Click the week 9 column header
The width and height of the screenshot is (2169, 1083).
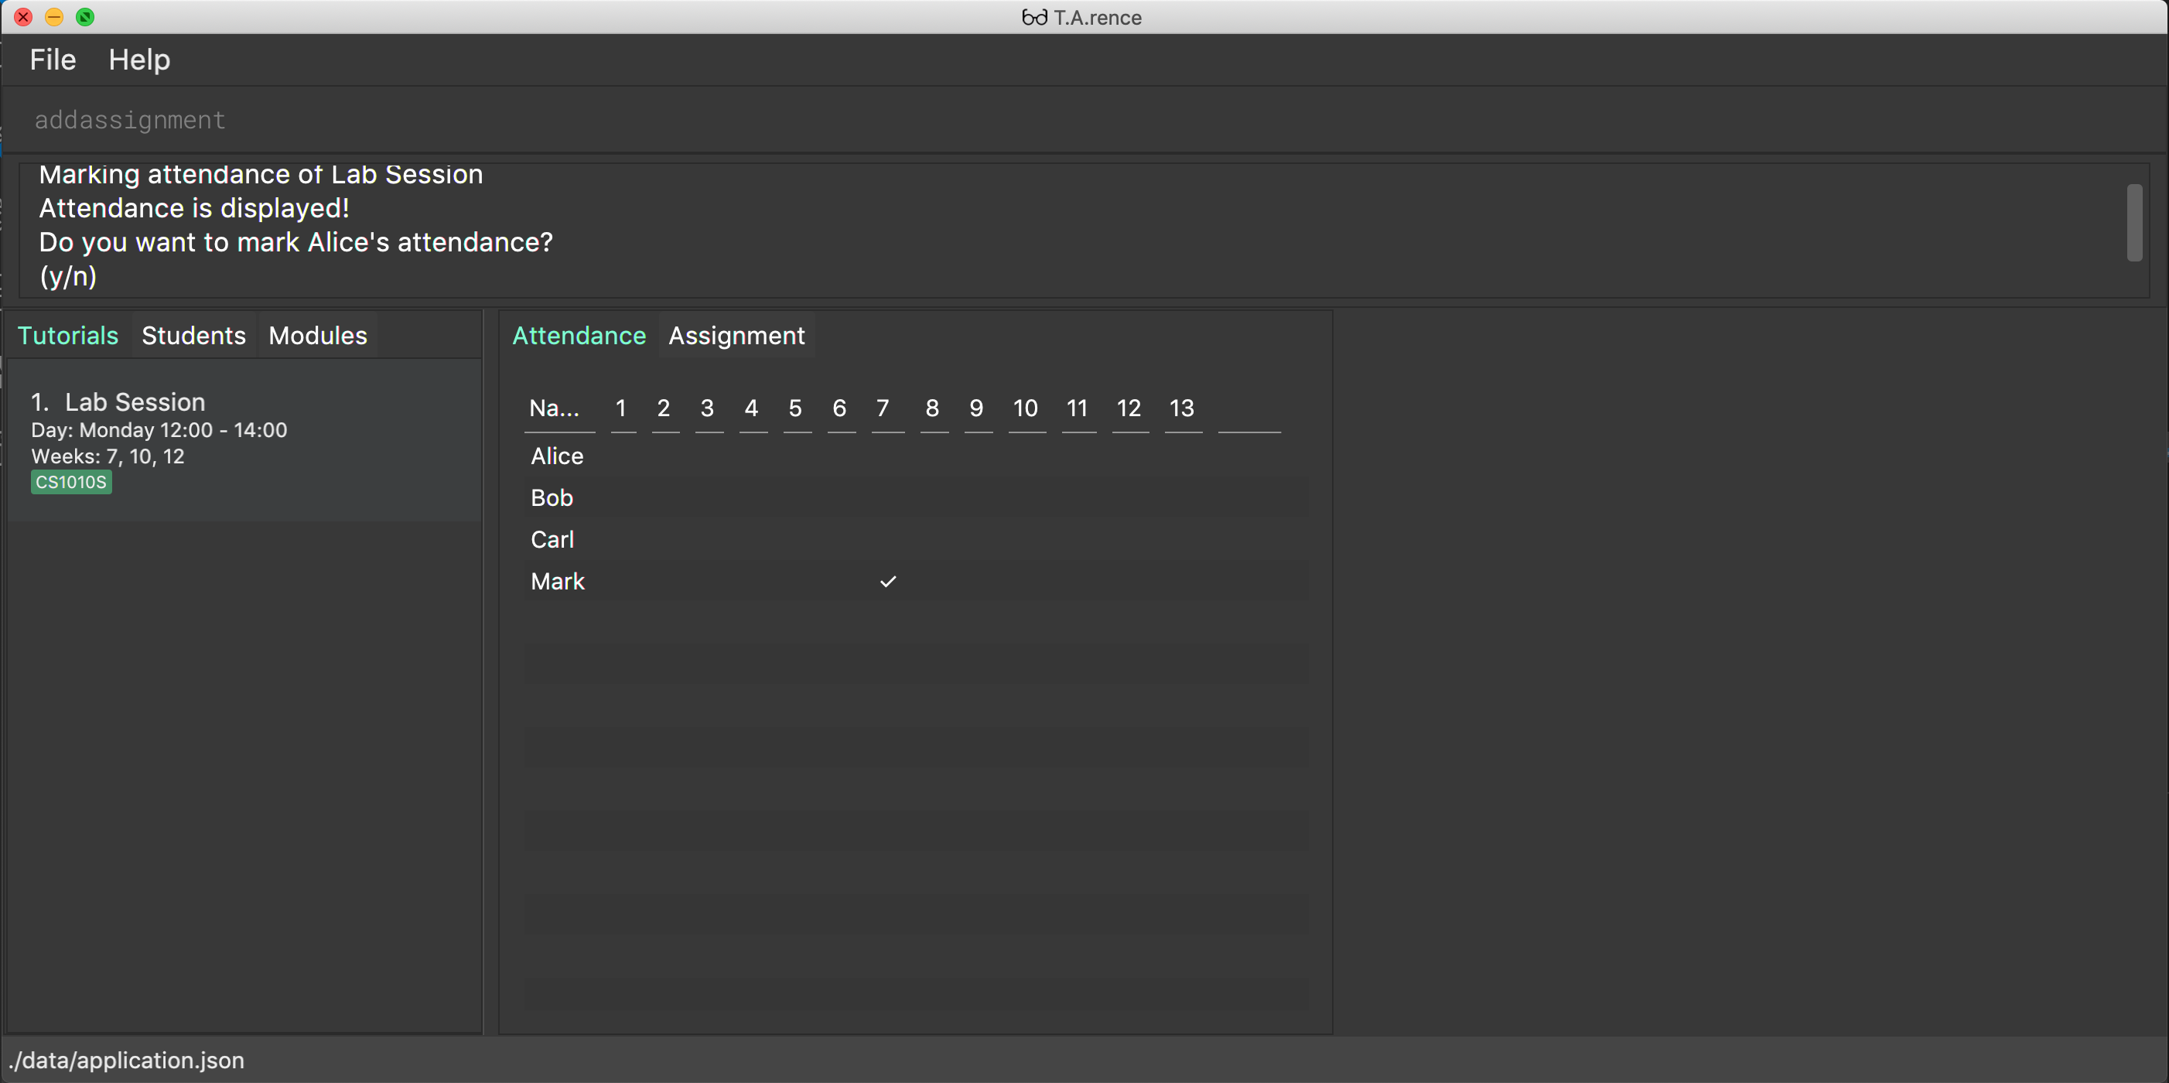977,408
